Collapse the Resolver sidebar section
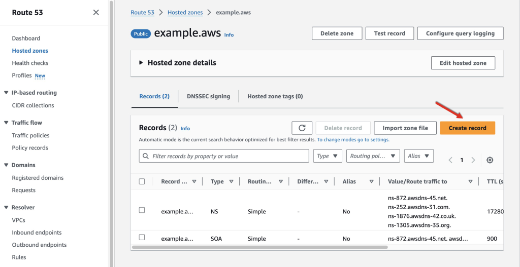Image resolution: width=520 pixels, height=267 pixels. tap(6, 207)
